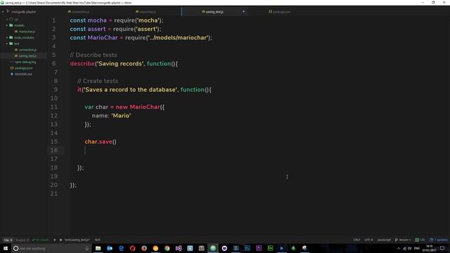Screen dimensions: 450x253
Task: Open Microsoft Edge from the taskbar
Action: 121,248
